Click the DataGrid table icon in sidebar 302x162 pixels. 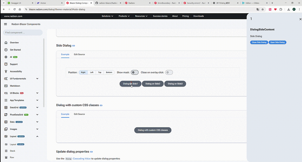click(x=6, y=108)
